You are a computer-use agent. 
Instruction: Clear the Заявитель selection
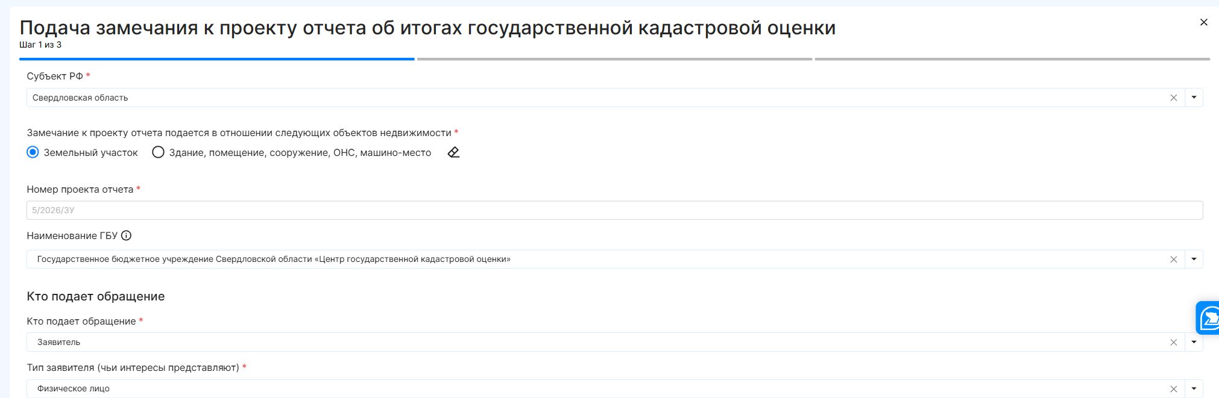point(1173,342)
